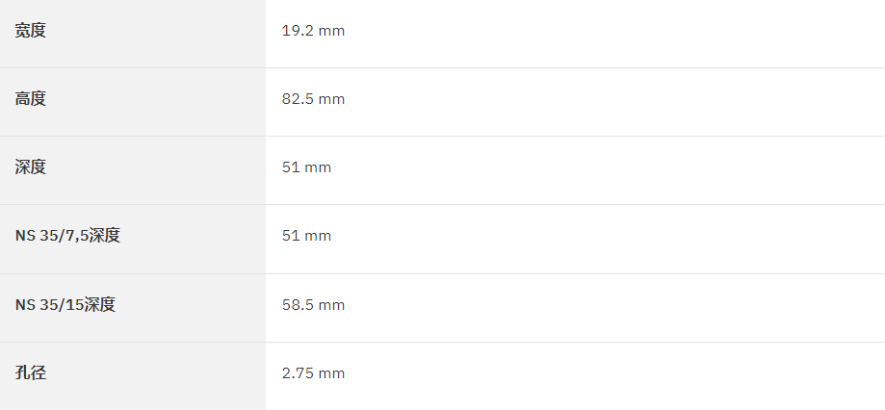
Task: Click the unit mm next to 2.75
Action: [331, 373]
